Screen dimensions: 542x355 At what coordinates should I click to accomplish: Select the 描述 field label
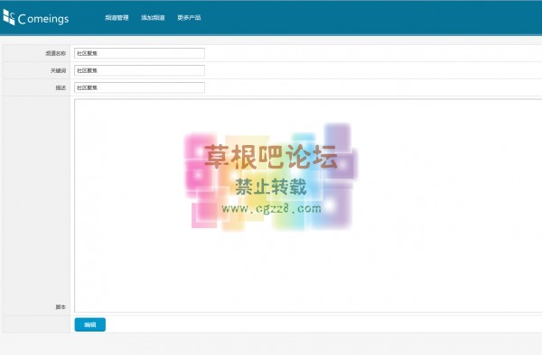(61, 87)
